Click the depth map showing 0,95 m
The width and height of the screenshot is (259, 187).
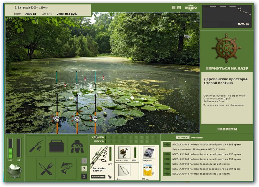227,16
